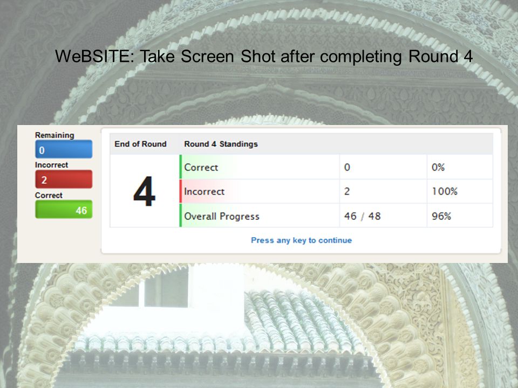The height and width of the screenshot is (388, 518).
Task: Click the blue Remaining counter showing 0
Action: pos(64,149)
